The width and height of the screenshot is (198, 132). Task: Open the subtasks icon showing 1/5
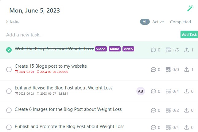pos(168,50)
